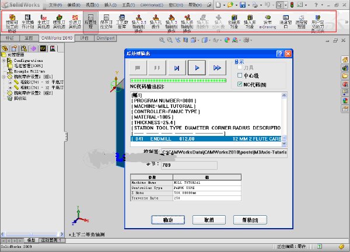Open Design Library icon in right task pane

coord(345,68)
